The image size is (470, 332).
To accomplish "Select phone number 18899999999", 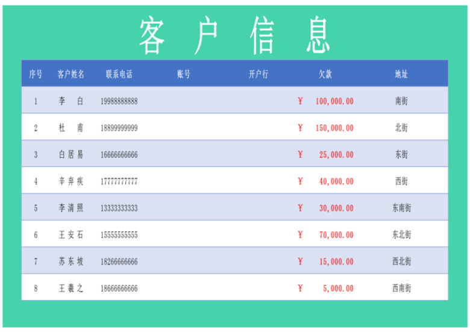I will (x=119, y=128).
